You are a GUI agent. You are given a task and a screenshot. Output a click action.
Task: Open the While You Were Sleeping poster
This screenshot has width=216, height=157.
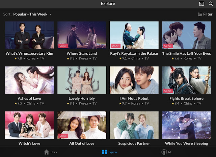click(x=186, y=125)
